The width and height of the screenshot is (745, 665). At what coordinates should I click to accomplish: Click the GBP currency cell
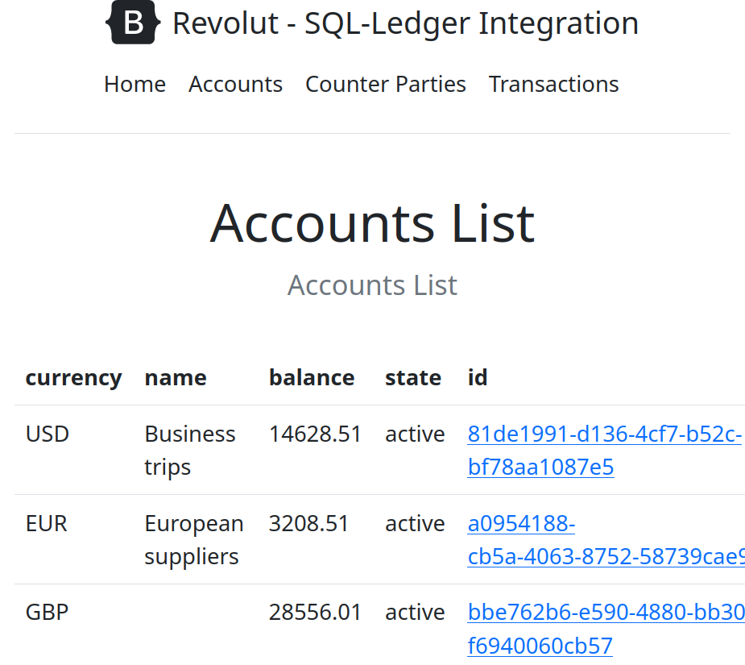click(47, 612)
